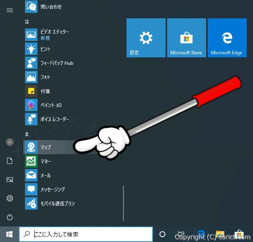Click the Cortana circle icon

coord(162,234)
